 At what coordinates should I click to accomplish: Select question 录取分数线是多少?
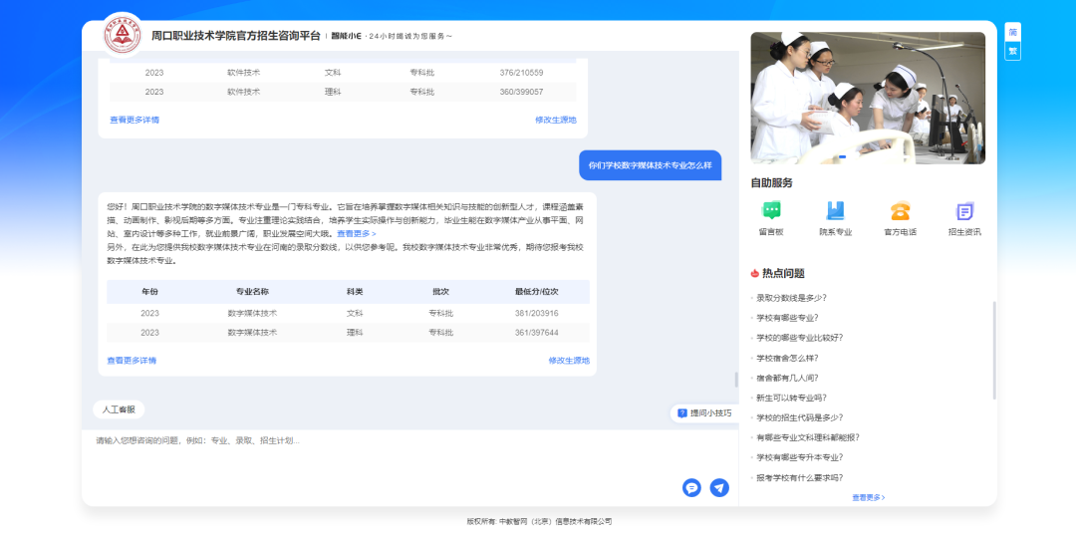click(x=791, y=298)
